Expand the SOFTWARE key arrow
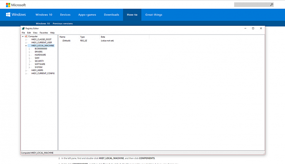 (x=29, y=64)
